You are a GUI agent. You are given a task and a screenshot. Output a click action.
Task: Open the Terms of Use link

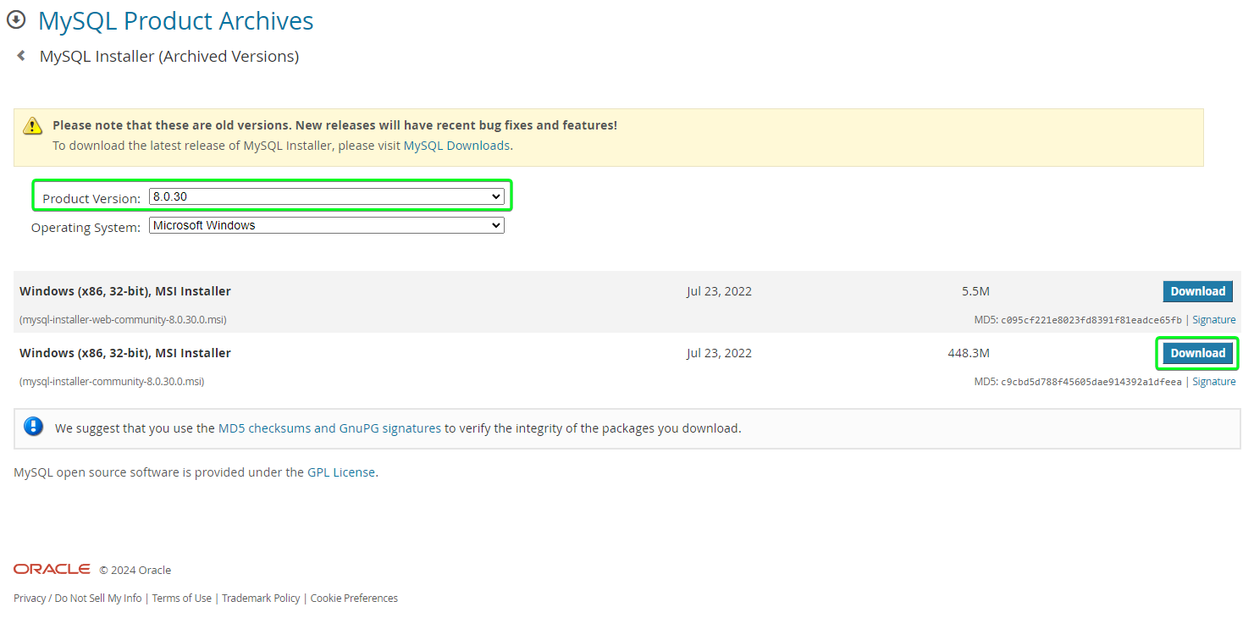[x=182, y=599]
